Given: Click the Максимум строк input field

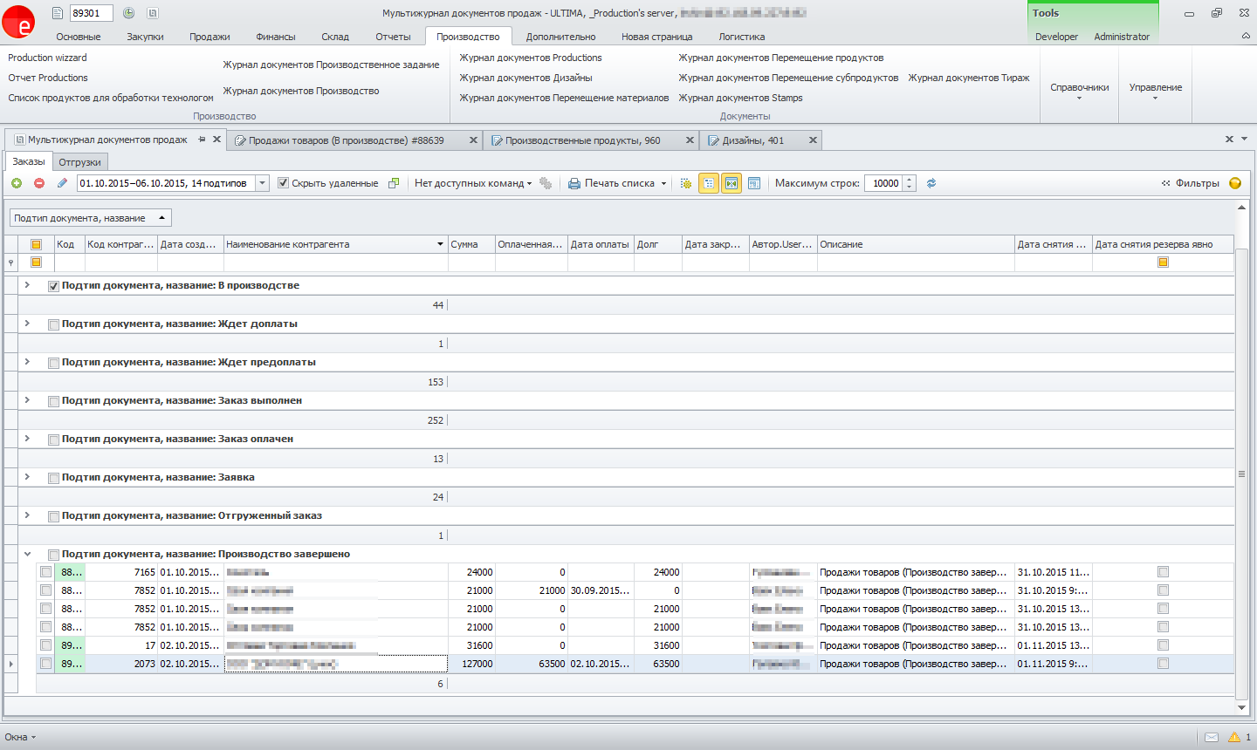Looking at the screenshot, I should click(884, 183).
